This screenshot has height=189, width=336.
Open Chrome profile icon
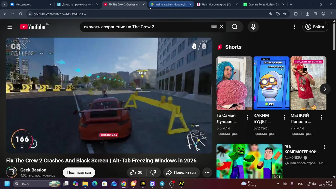[323, 14]
